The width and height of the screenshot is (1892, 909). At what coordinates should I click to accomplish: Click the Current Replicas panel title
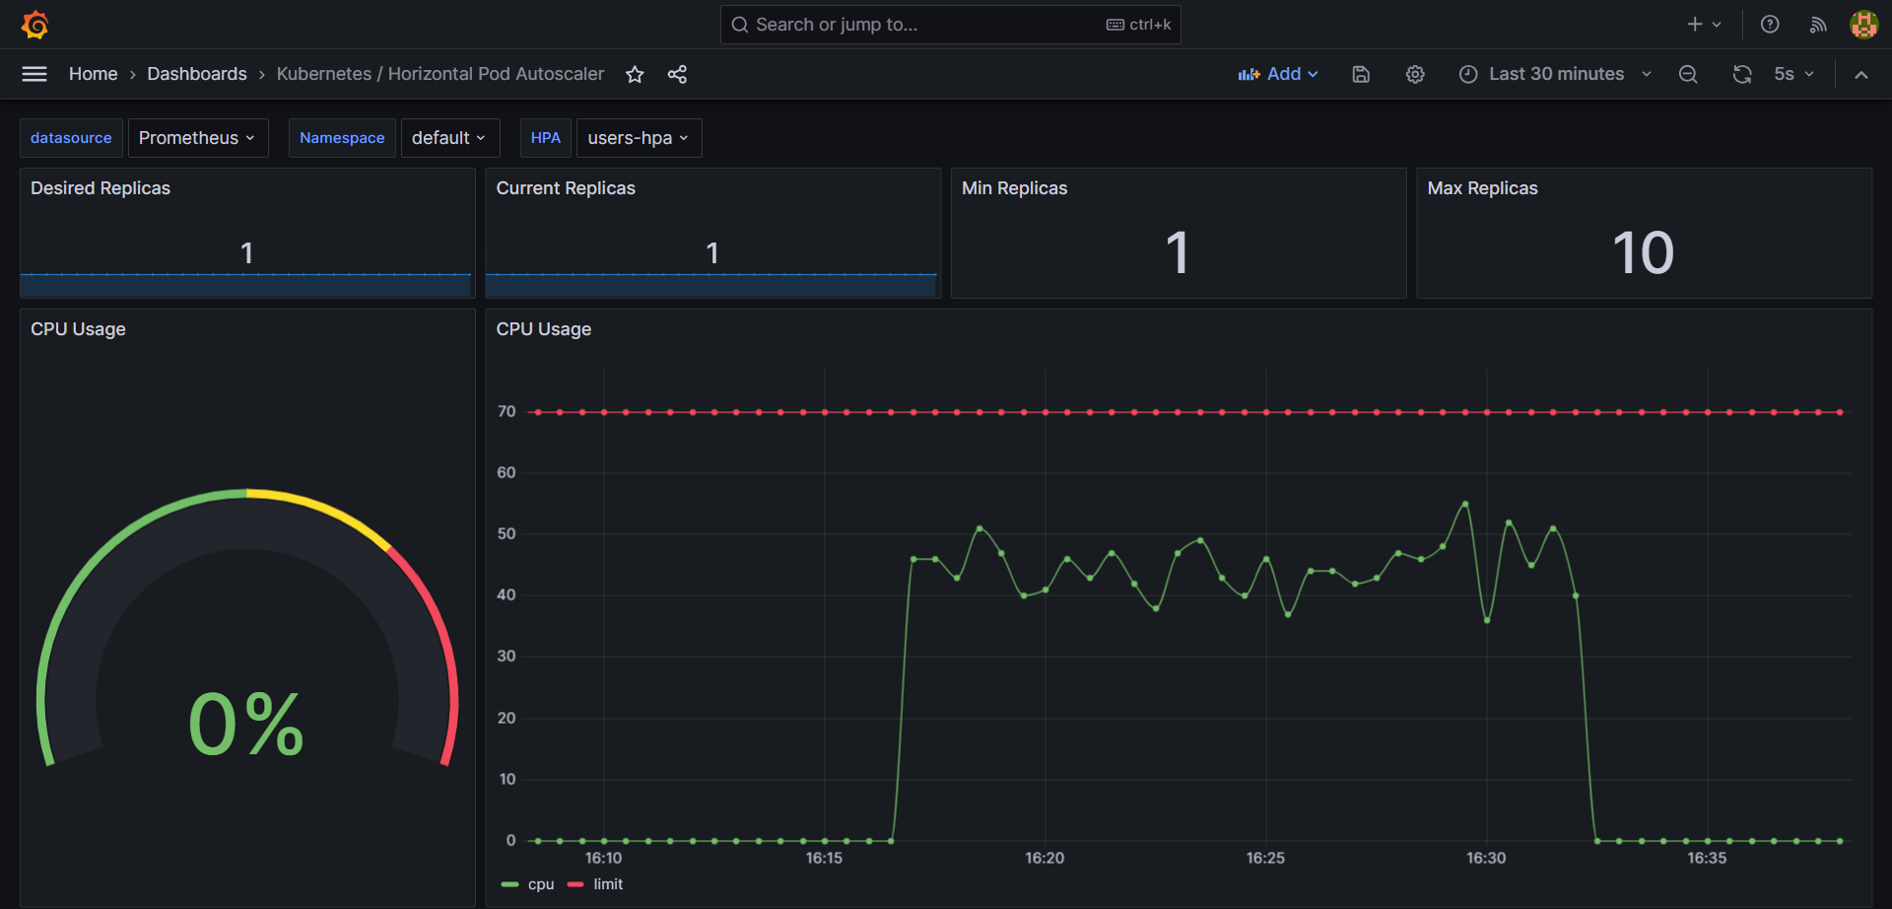pyautogui.click(x=566, y=188)
